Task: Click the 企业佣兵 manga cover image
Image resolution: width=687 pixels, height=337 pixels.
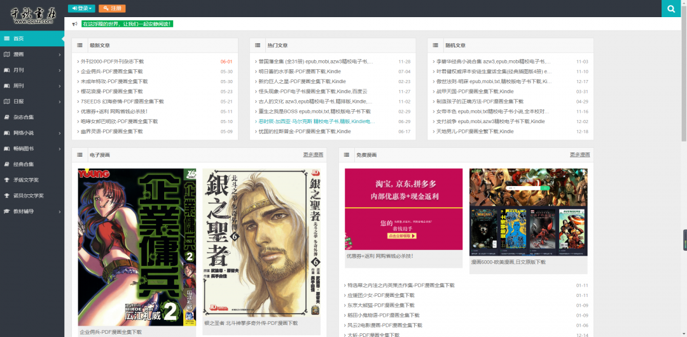Action: (137, 247)
